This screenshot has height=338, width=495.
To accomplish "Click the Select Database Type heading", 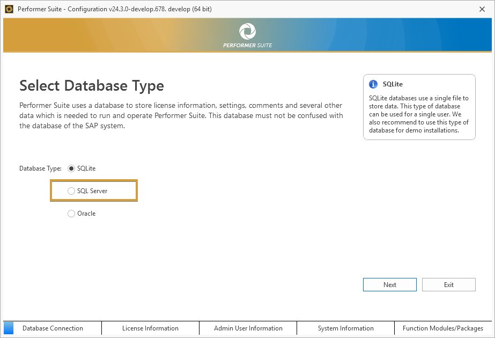I will point(92,85).
